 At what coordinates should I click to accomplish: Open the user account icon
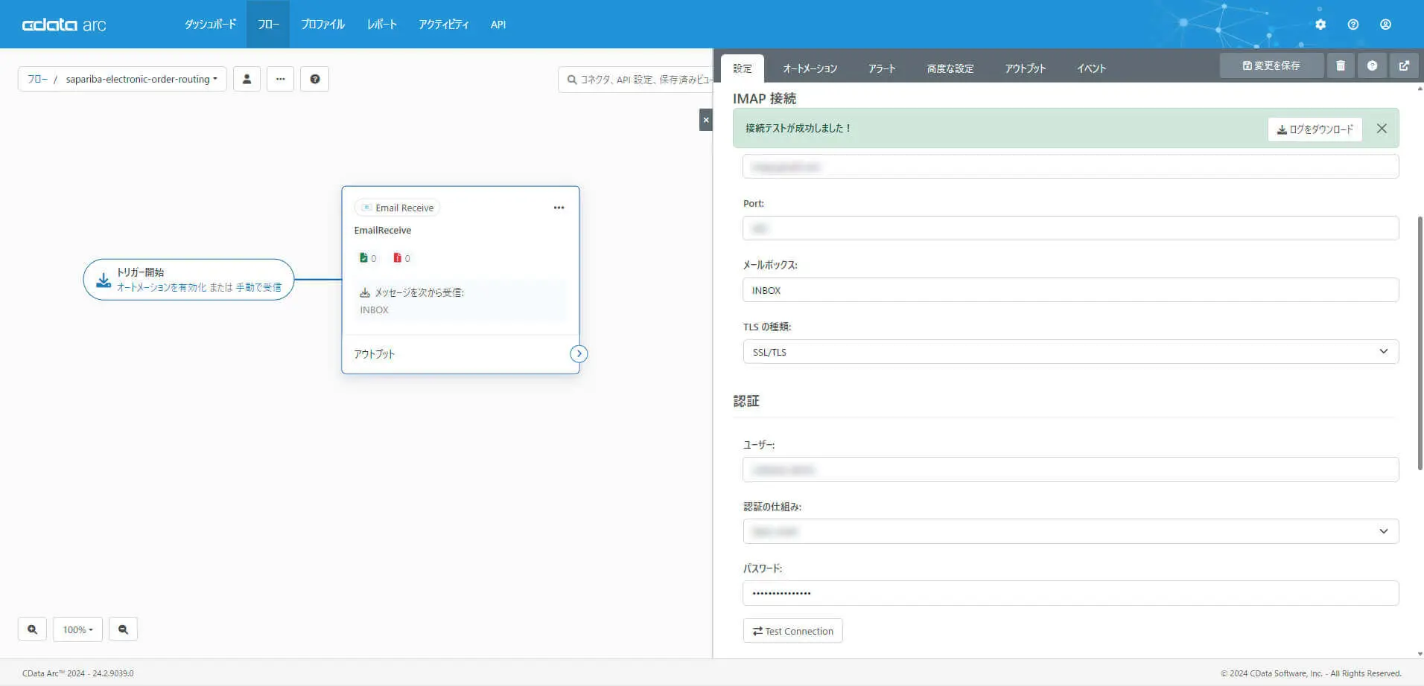click(1385, 25)
